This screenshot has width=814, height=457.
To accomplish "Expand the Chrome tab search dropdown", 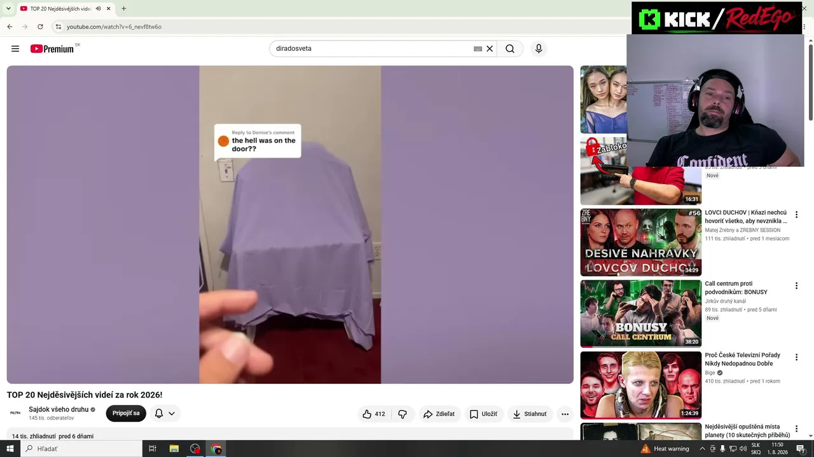I will (8, 9).
